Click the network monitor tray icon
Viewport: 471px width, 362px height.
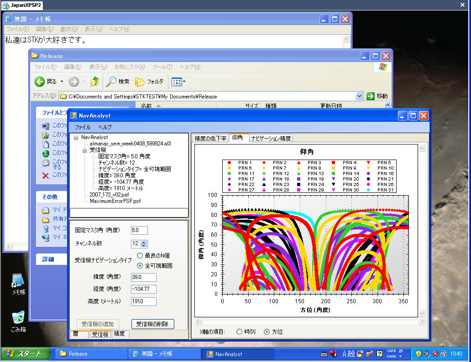tap(443, 354)
